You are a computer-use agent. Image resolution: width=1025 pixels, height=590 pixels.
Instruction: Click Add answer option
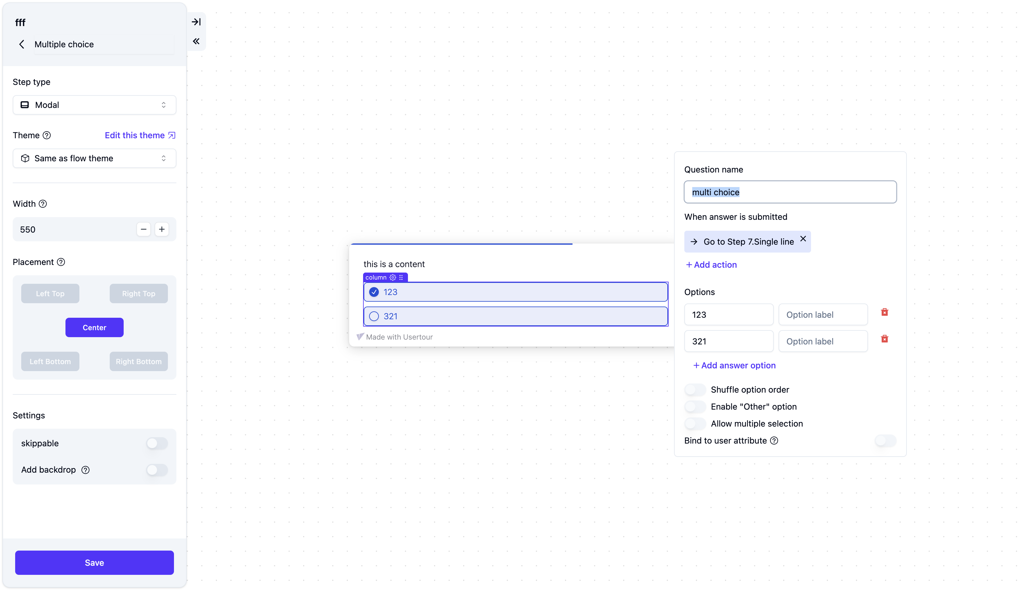pos(734,365)
